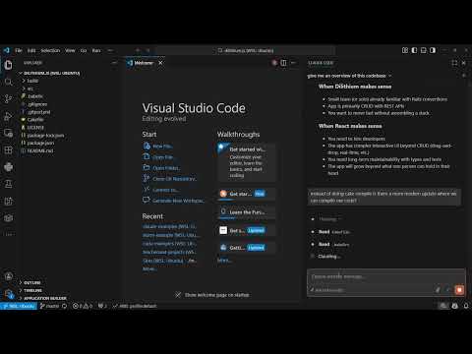Screen dimensions: 472x354
Task: Open editor more actions ellipsis
Action: (x=293, y=63)
